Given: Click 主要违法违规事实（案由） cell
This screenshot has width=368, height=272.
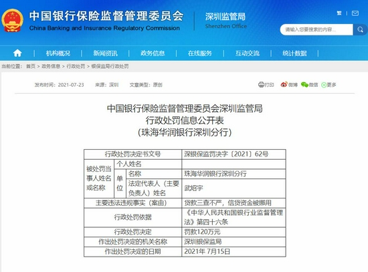Looking at the screenshot, I should [x=133, y=202].
